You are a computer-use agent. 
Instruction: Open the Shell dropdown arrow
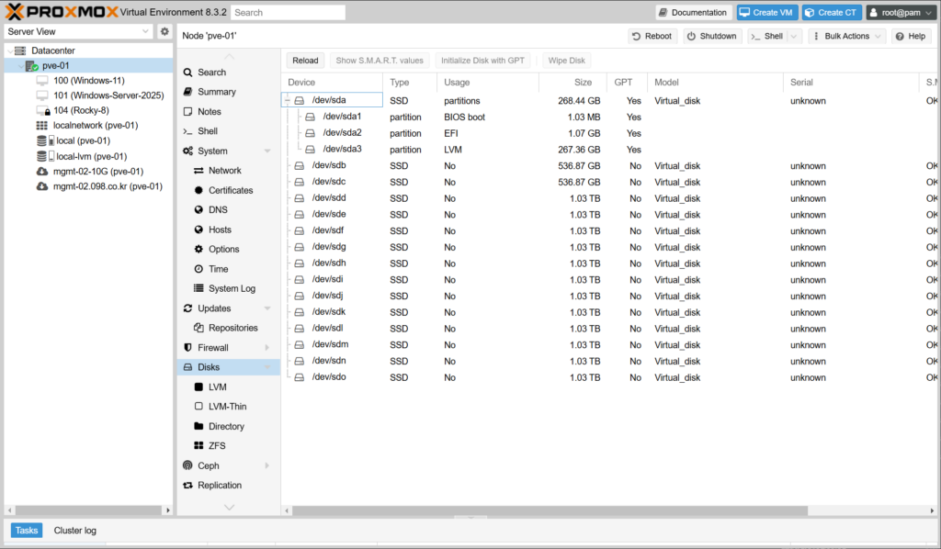point(794,36)
